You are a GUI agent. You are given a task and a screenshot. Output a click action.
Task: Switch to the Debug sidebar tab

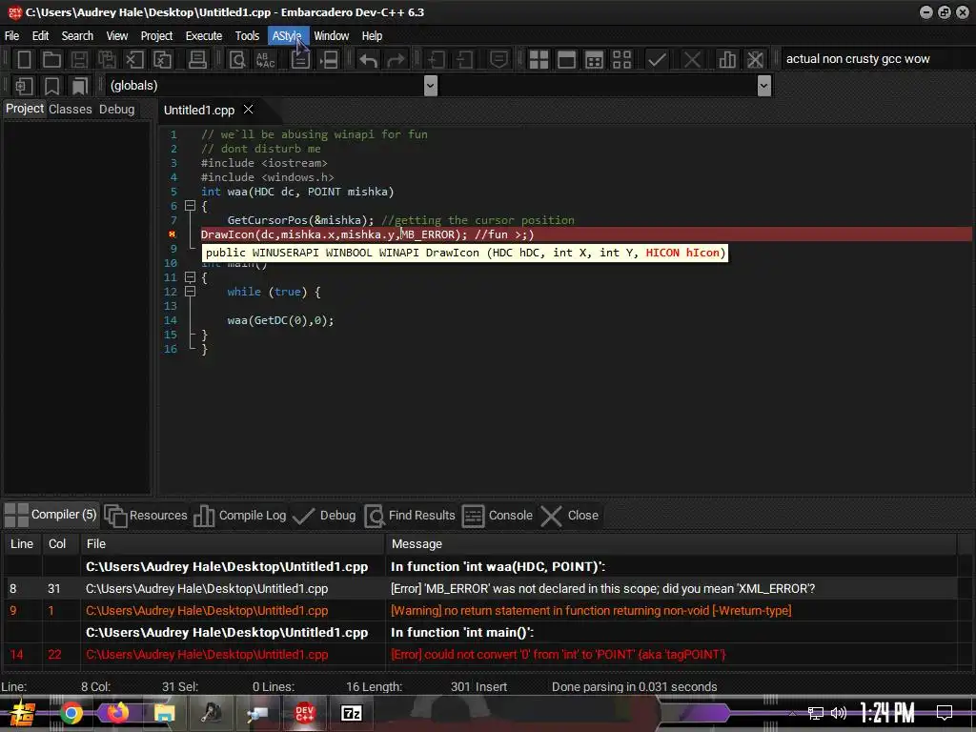pos(117,109)
